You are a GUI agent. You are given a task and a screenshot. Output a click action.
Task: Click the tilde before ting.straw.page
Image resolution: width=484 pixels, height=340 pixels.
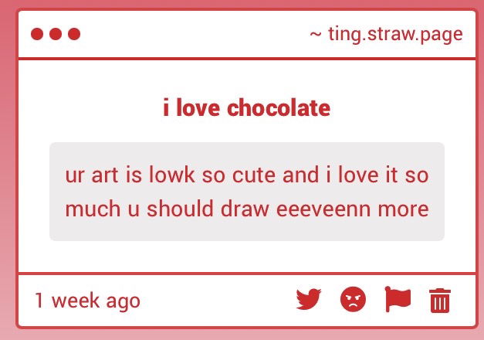click(x=315, y=35)
